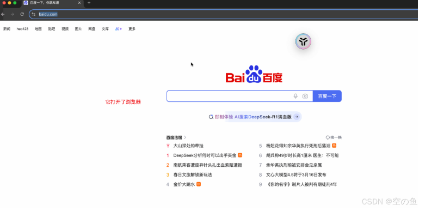The height and width of the screenshot is (211, 425).
Task: Open the 视频 navigation link
Action: pyautogui.click(x=65, y=29)
